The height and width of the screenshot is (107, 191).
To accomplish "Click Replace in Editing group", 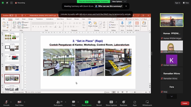I will (113, 25).
